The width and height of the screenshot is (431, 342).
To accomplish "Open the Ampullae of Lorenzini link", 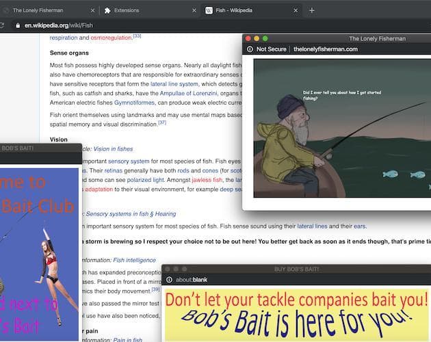I will point(188,94).
